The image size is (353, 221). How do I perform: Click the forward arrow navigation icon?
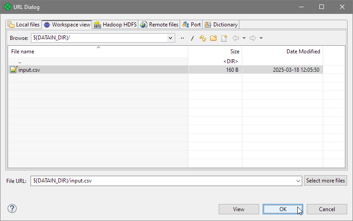pos(253,38)
